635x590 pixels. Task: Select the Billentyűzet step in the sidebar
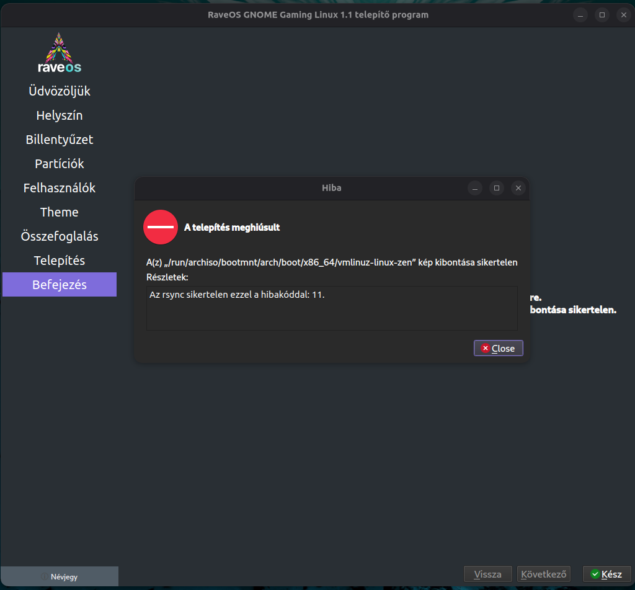click(x=60, y=140)
